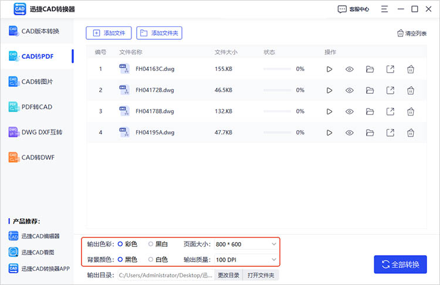Select file name FH04172B.dwg
This screenshot has width=440, height=285.
(x=155, y=90)
